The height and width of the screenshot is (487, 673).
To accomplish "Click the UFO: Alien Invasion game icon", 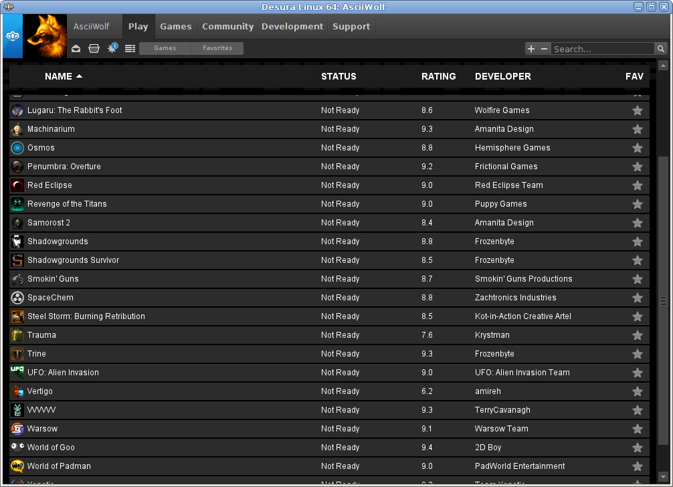I will (17, 373).
